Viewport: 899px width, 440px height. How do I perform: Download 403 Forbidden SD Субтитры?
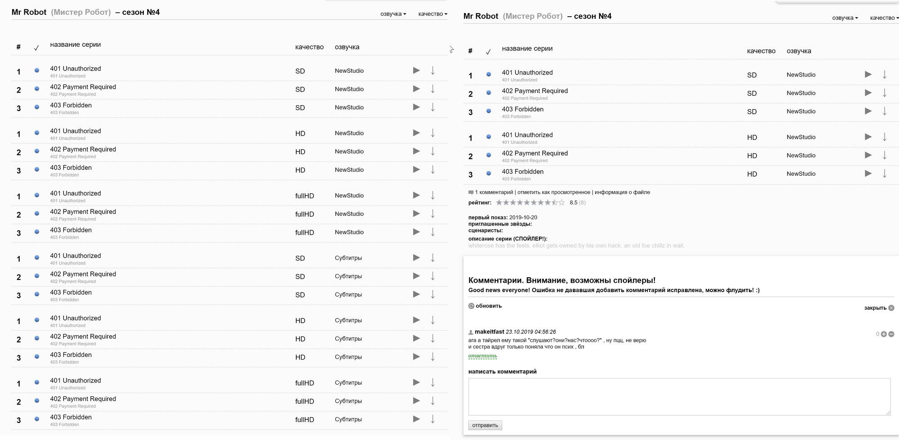pos(433,295)
